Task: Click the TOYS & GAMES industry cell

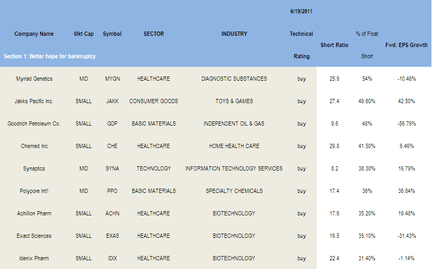Action: [x=234, y=101]
